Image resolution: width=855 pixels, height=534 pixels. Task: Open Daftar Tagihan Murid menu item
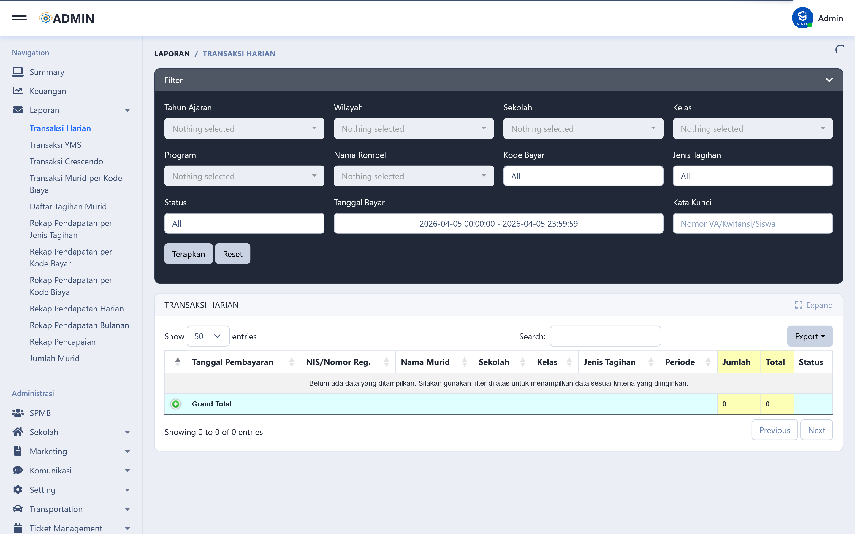[68, 206]
